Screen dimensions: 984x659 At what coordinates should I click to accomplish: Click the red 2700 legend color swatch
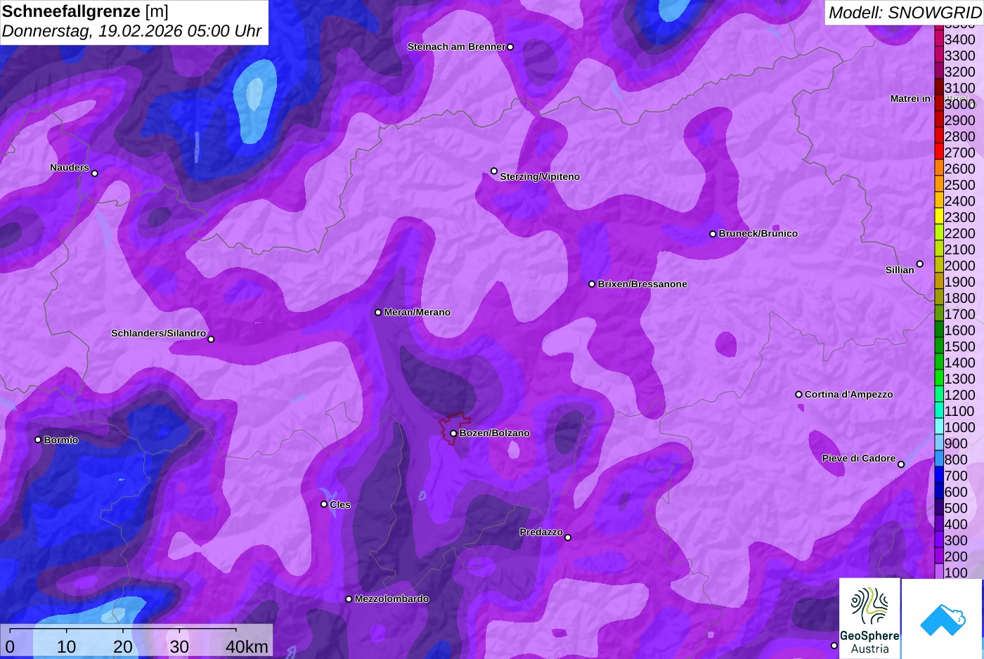939,152
